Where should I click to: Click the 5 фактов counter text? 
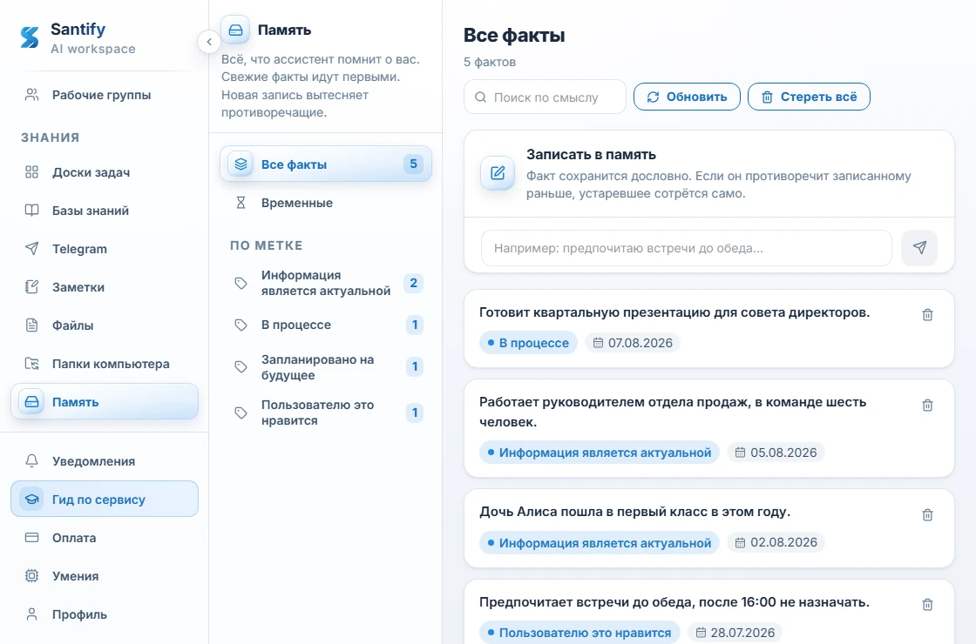point(489,62)
